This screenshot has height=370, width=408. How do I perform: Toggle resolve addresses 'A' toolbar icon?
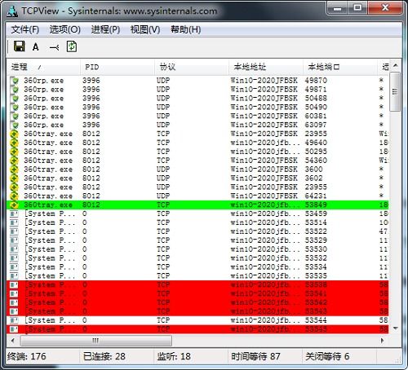[x=36, y=47]
